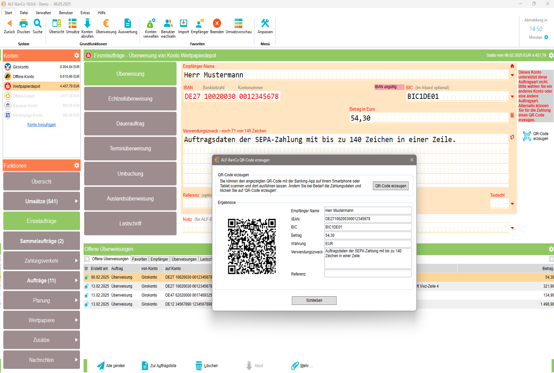Open the Datei menu
The height and width of the screenshot is (373, 554).
click(24, 13)
